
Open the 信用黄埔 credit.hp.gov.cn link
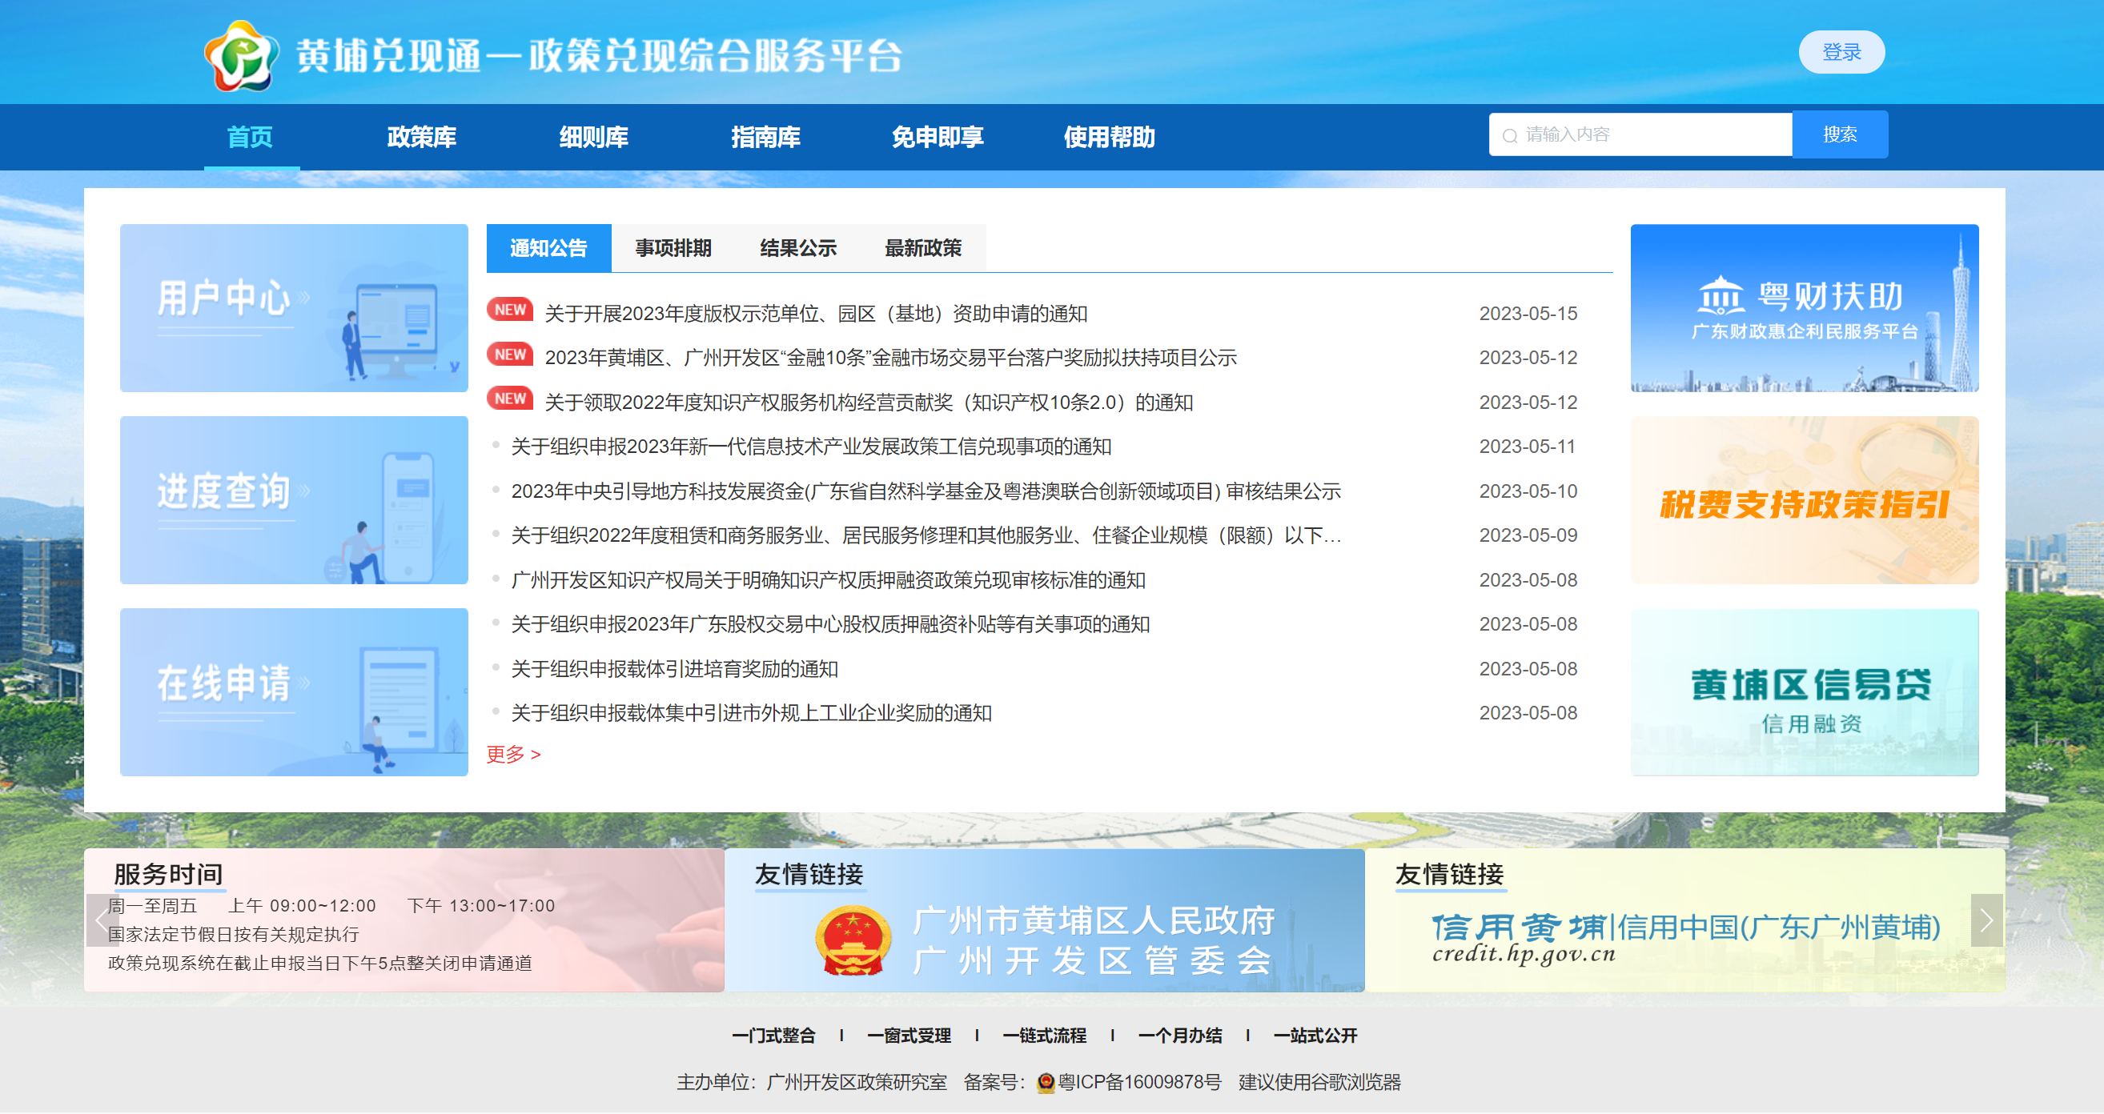coord(1684,920)
